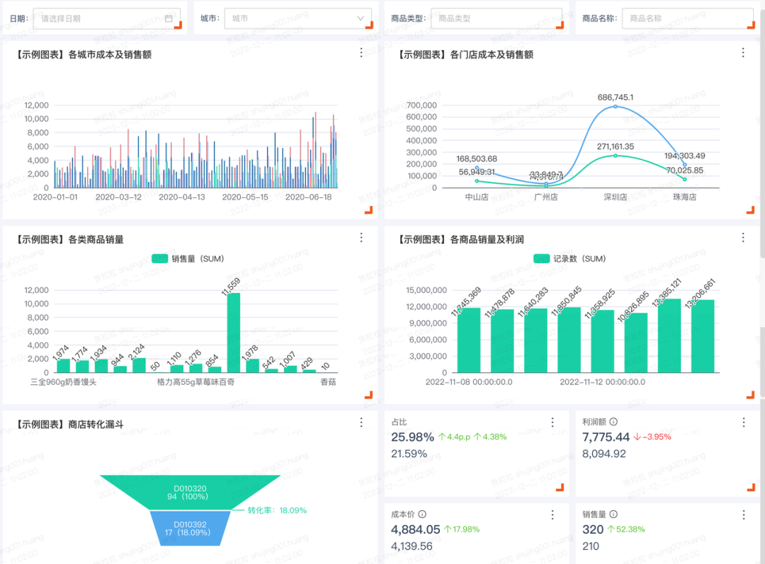Image resolution: width=765 pixels, height=564 pixels.
Task: Click the 转化率: 18.09% label
Action: coord(277,510)
